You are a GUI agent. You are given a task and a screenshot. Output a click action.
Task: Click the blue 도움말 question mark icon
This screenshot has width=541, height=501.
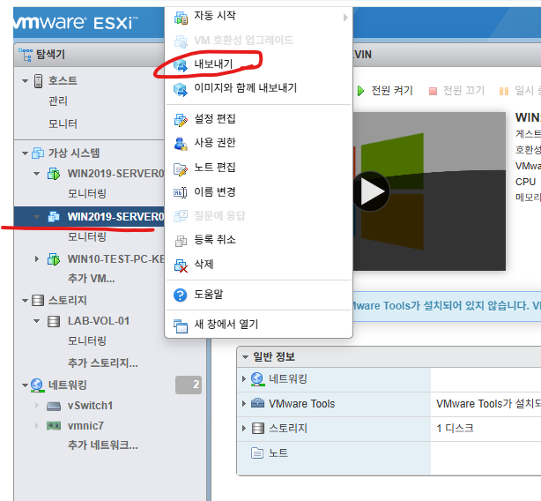[x=180, y=295]
